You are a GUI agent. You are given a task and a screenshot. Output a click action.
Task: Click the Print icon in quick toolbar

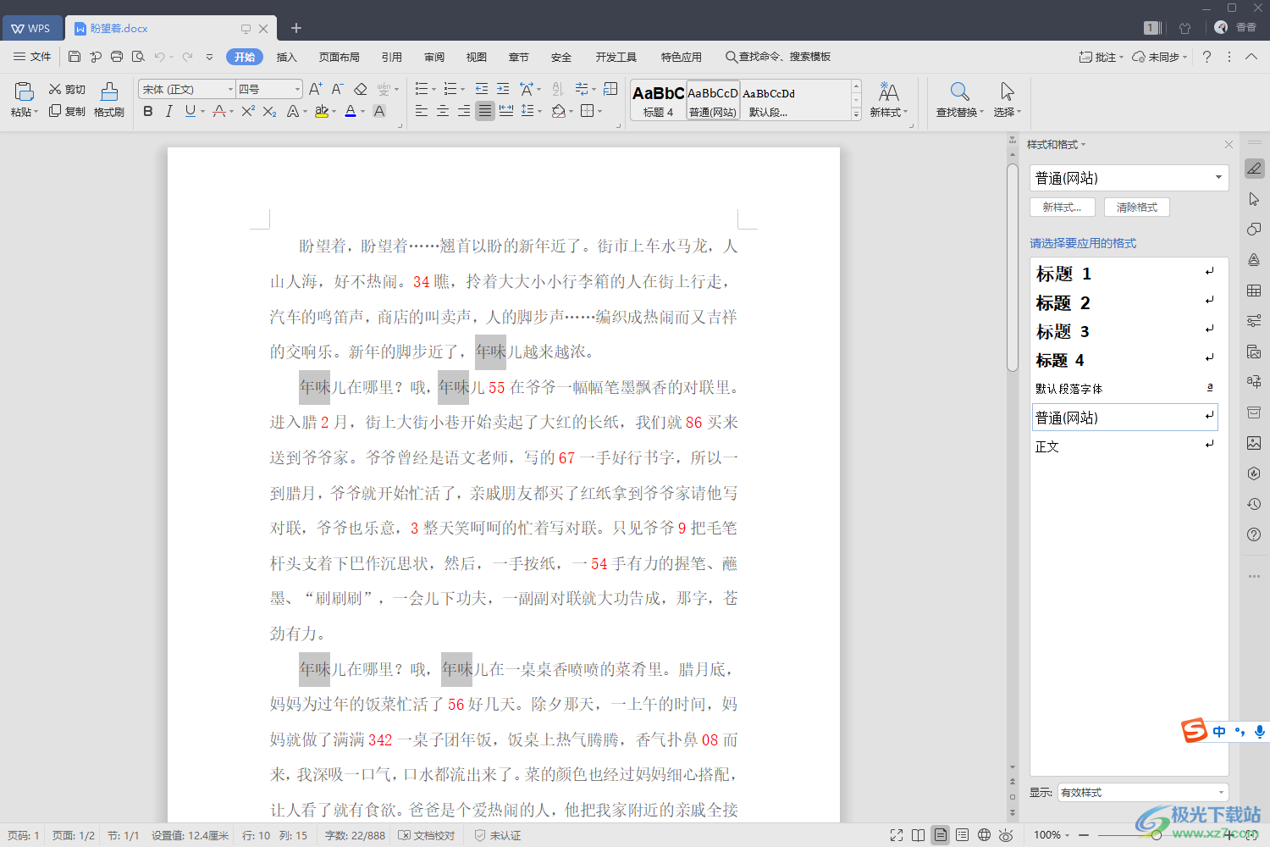click(x=117, y=57)
